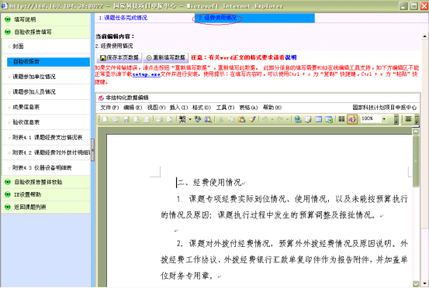Click the green bullet icon beside IE设置帮助
Viewport: 429px width, 288px height.
pyautogui.click(x=8, y=194)
